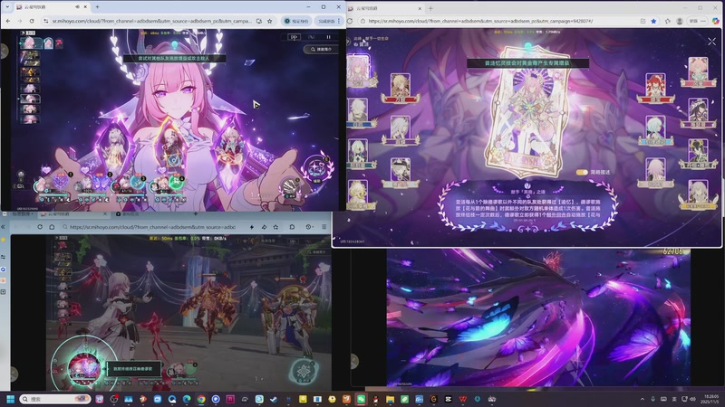Click the 验证身份 profile button in Chrome
The width and height of the screenshot is (725, 407).
(296, 21)
